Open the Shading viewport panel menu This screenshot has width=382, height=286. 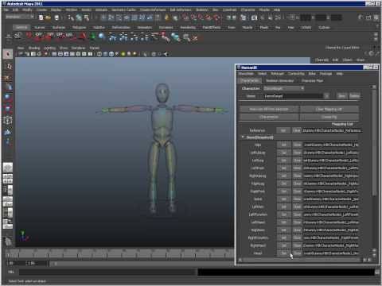(x=34, y=48)
